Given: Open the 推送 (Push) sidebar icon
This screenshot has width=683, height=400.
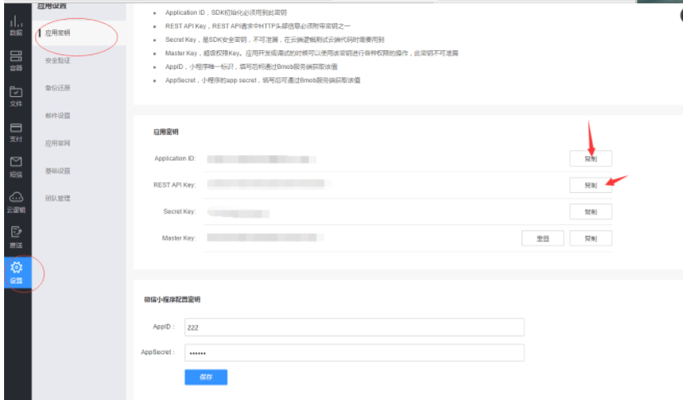Looking at the screenshot, I should click(x=16, y=237).
